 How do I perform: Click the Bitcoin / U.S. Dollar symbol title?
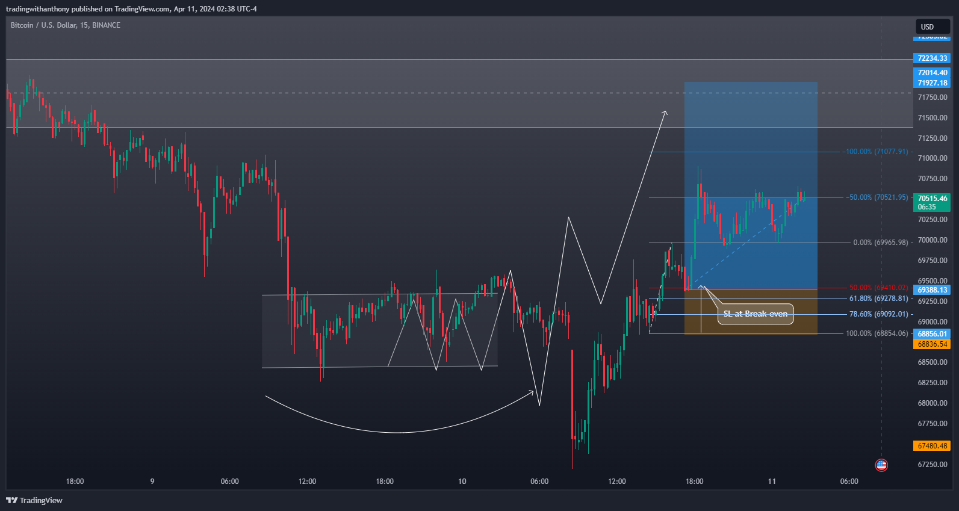click(65, 25)
